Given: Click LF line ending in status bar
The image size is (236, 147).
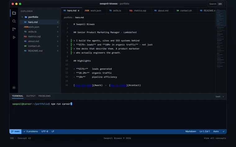Looking at the screenshot, I should pos(53,132).
